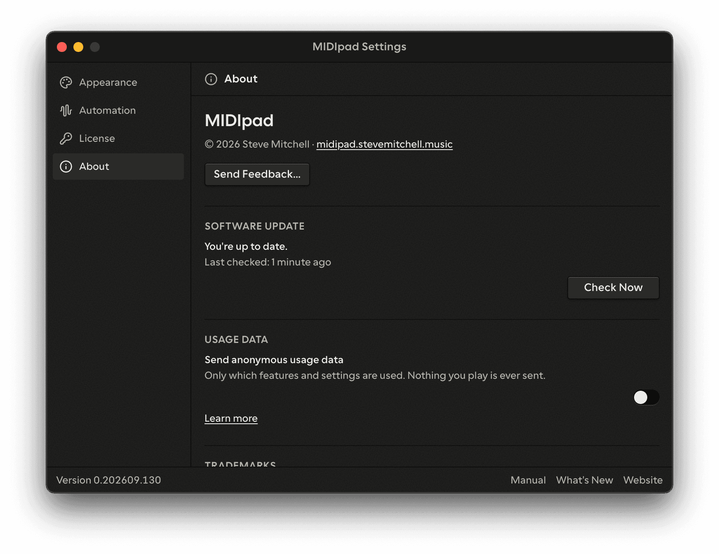
Task: Click the USAGE DATA section heading
Action: tap(236, 340)
